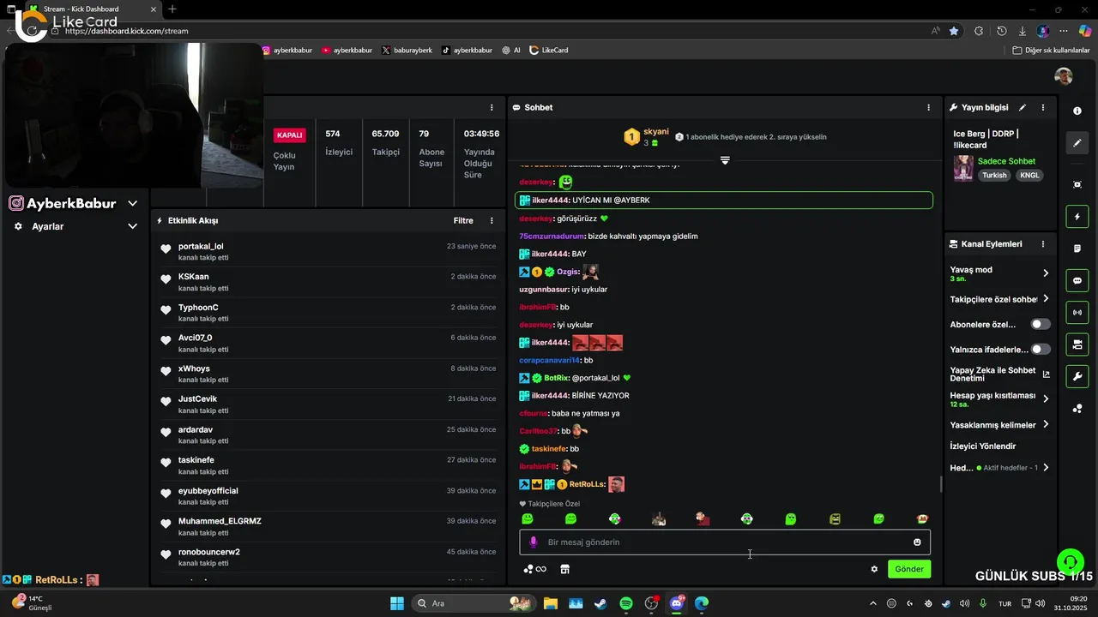This screenshot has width=1098, height=617.
Task: Click the capture frame icon in right sidebar
Action: click(x=1077, y=184)
